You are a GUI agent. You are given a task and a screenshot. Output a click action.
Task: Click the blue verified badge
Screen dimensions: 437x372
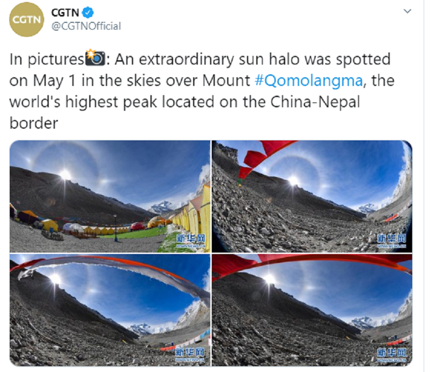coord(88,13)
